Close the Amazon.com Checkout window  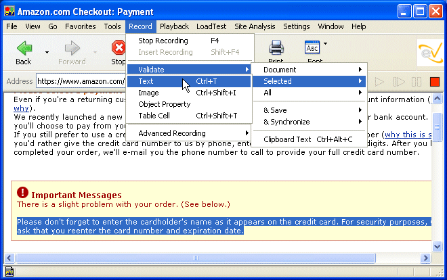pyautogui.click(x=436, y=11)
